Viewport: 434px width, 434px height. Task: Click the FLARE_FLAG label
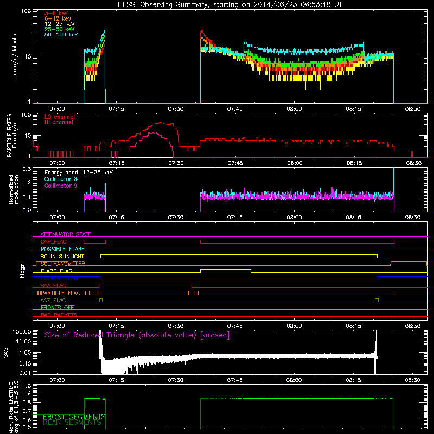[56, 271]
